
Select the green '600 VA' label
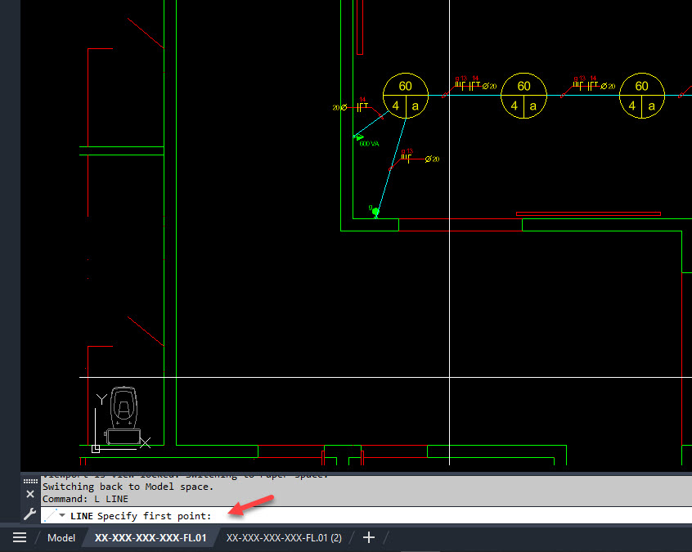pyautogui.click(x=369, y=144)
